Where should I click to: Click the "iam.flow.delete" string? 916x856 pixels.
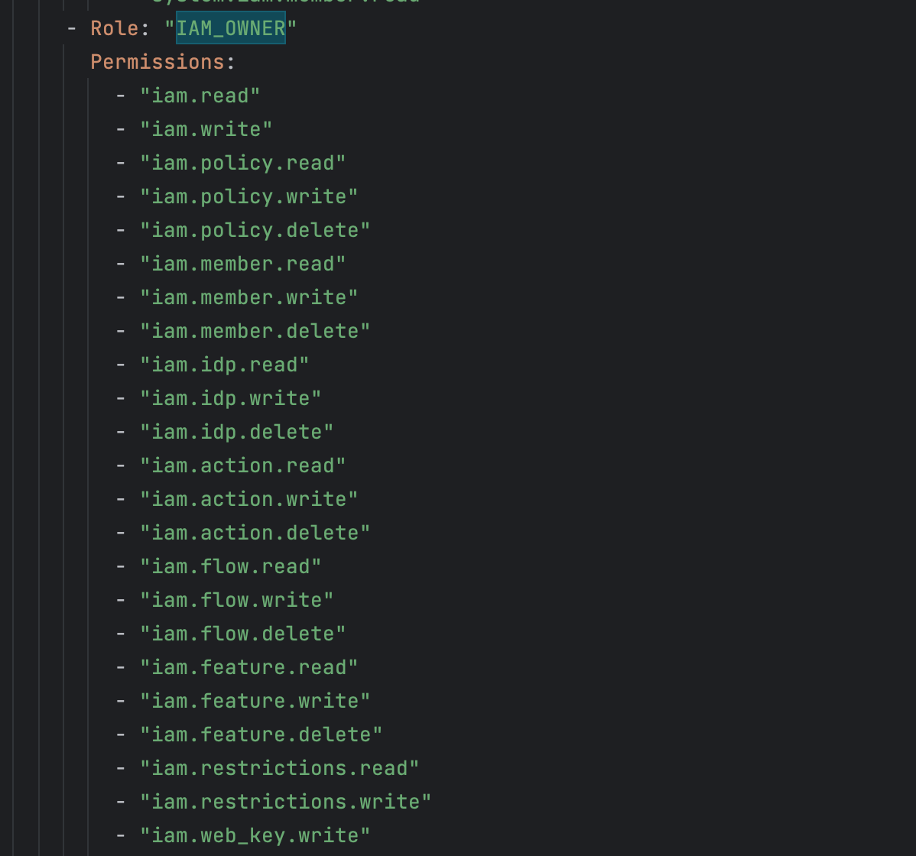point(242,634)
